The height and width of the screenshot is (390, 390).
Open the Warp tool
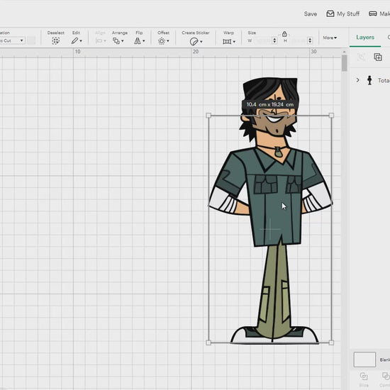228,41
